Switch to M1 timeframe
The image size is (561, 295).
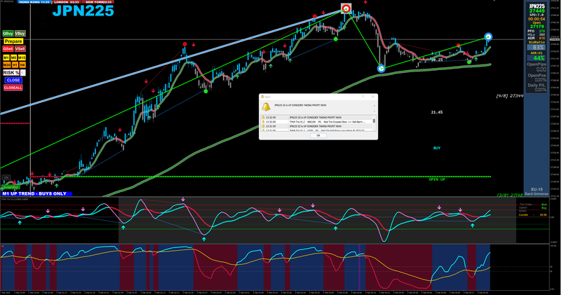click(6, 57)
